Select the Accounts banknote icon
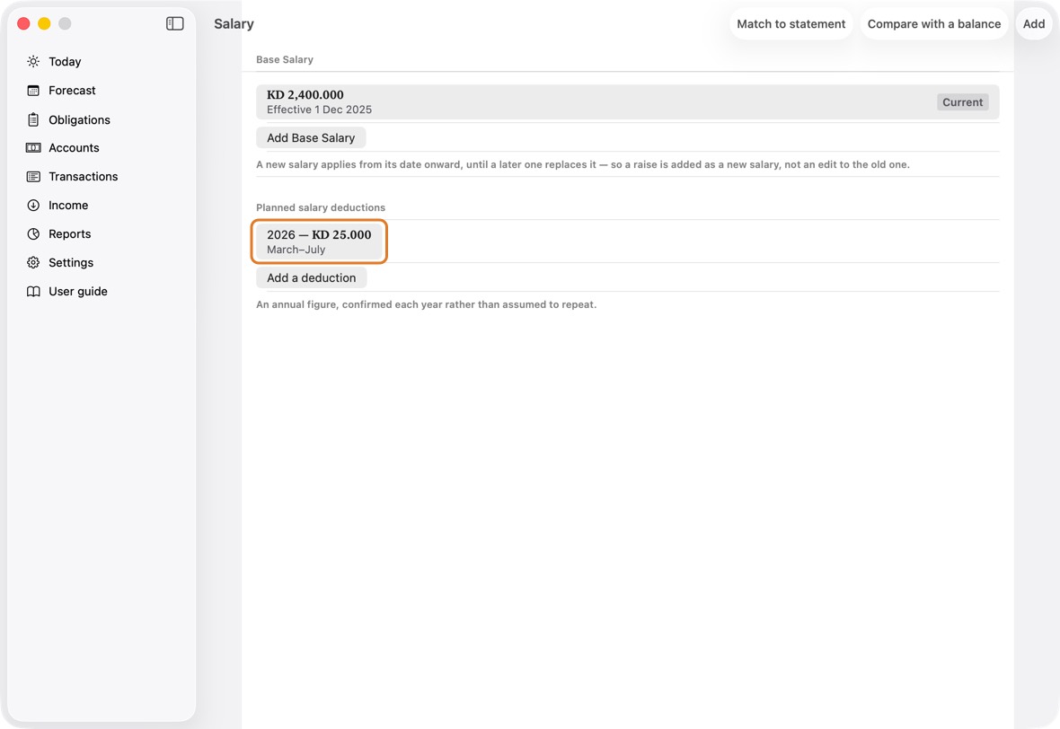The height and width of the screenshot is (729, 1060). [33, 148]
